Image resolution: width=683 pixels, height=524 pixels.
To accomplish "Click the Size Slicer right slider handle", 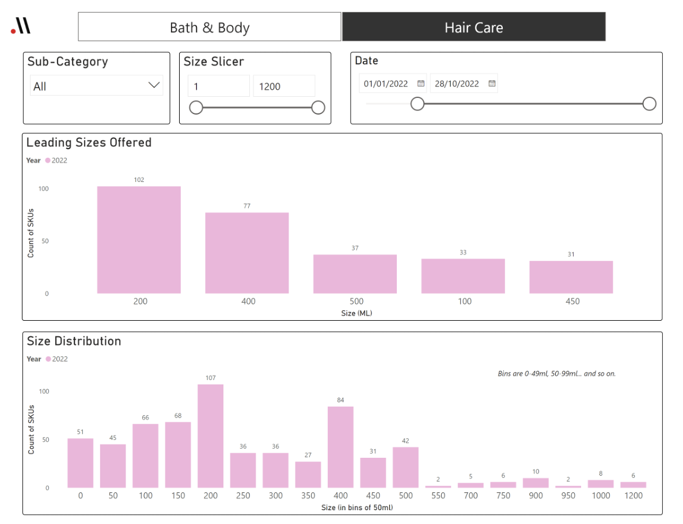I will tap(318, 108).
